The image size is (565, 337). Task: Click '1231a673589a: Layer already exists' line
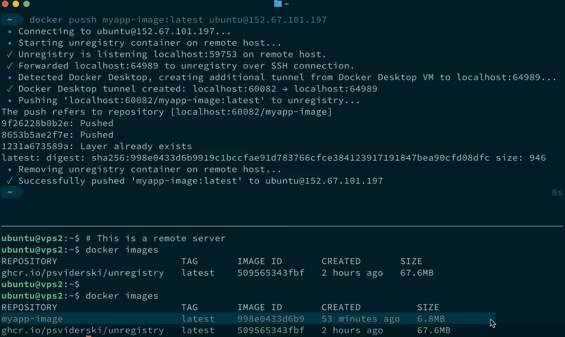(x=97, y=146)
